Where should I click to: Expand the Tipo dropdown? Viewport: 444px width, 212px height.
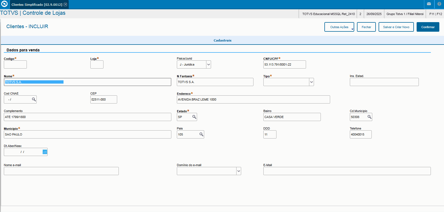(311, 82)
